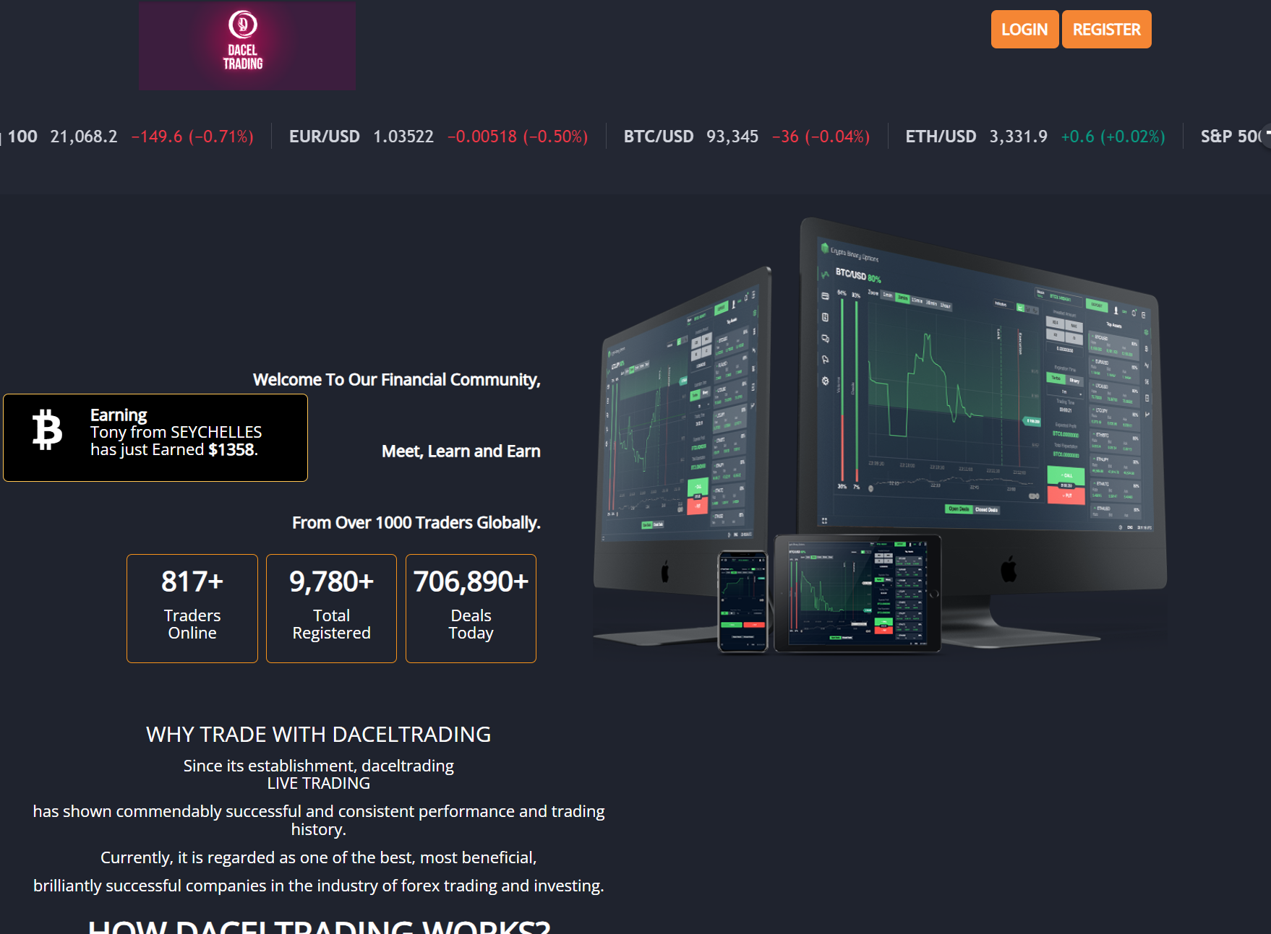
Task: Click the Apple logo on the large monitor
Action: [1009, 569]
